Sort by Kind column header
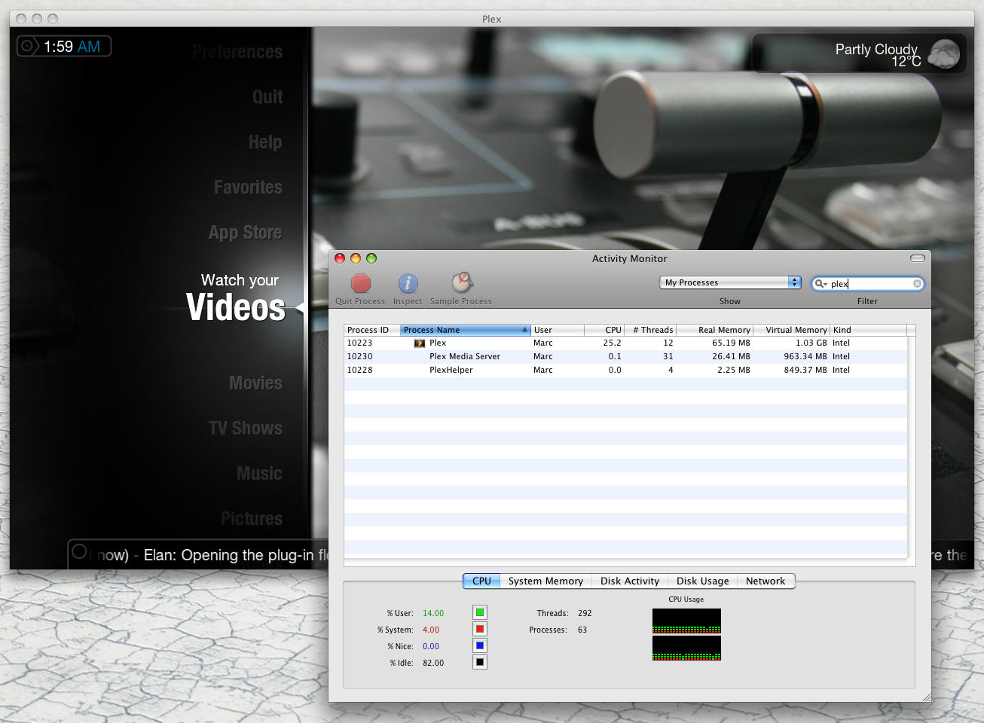The height and width of the screenshot is (723, 984). [x=868, y=330]
